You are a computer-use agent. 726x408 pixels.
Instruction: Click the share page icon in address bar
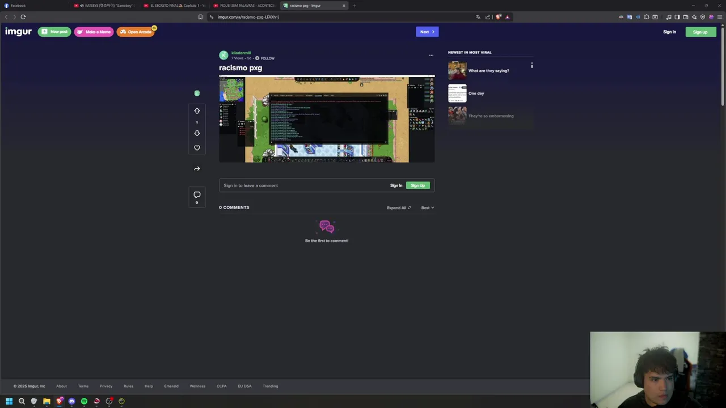pos(487,17)
